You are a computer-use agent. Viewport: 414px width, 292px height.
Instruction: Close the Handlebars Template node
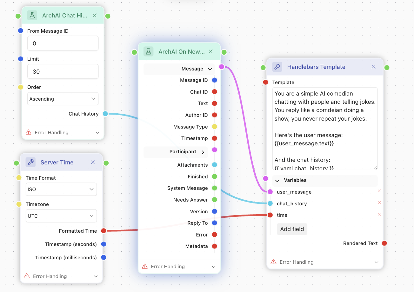tap(374, 67)
